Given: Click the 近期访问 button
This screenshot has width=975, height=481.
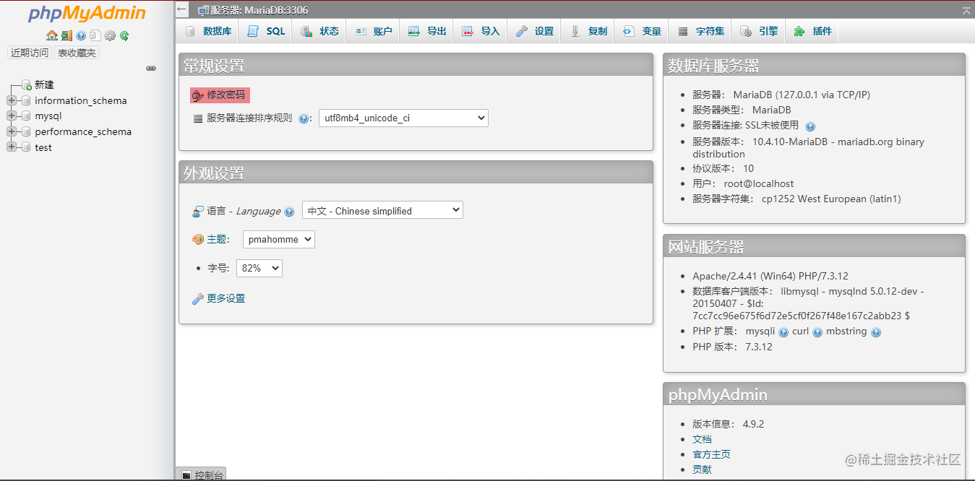Looking at the screenshot, I should click(x=30, y=53).
